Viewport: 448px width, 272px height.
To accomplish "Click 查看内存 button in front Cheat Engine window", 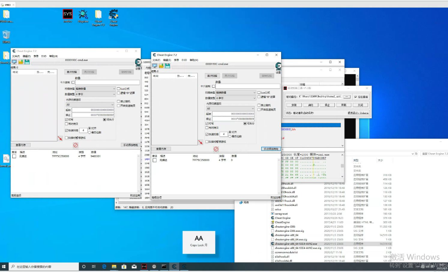I will [161, 148].
